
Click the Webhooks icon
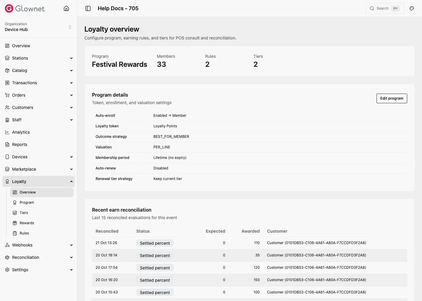pyautogui.click(x=7, y=245)
